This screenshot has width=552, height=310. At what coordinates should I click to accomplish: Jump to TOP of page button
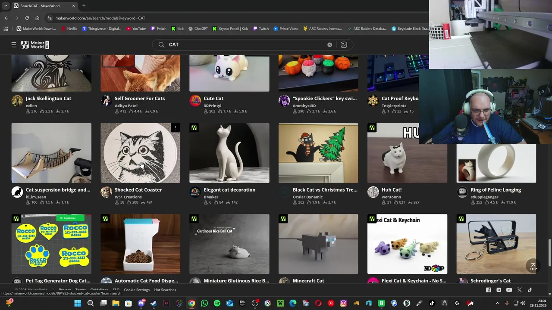pos(533,267)
